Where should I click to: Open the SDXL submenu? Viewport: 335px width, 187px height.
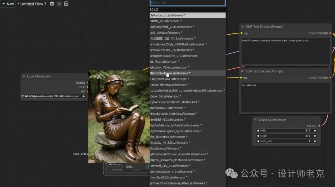point(137,167)
